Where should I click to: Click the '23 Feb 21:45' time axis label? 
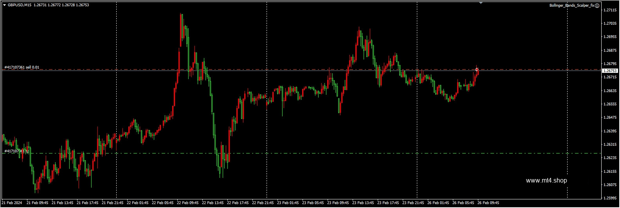413,203
